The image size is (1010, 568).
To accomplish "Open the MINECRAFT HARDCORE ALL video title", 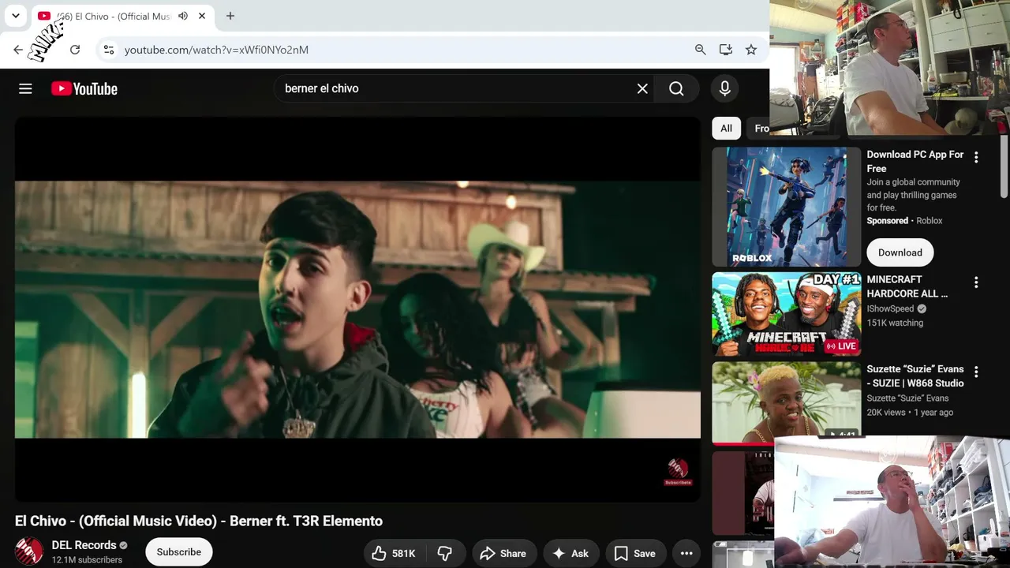I will (907, 286).
